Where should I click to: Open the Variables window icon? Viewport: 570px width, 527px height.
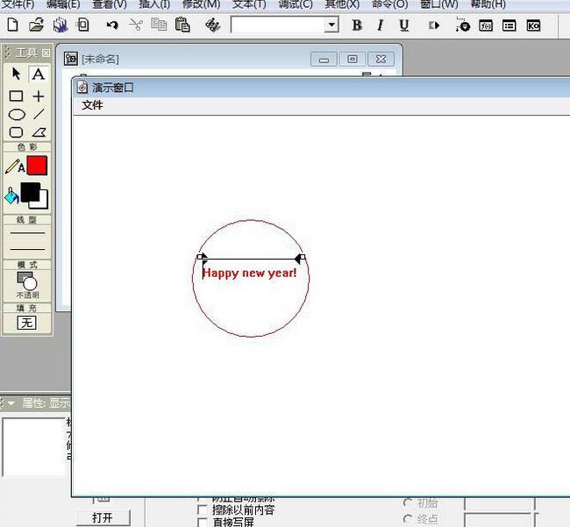(509, 25)
